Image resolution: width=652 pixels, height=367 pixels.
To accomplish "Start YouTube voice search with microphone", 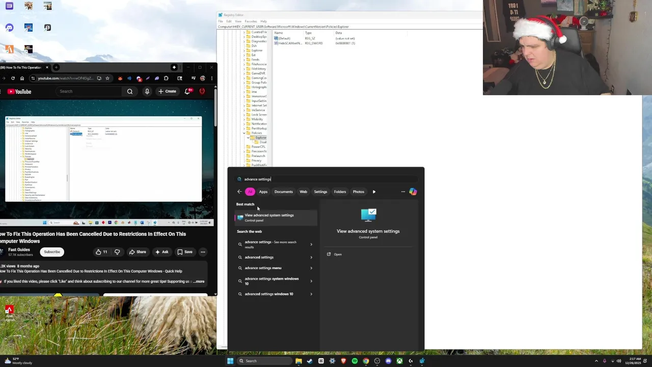I will 147,91.
